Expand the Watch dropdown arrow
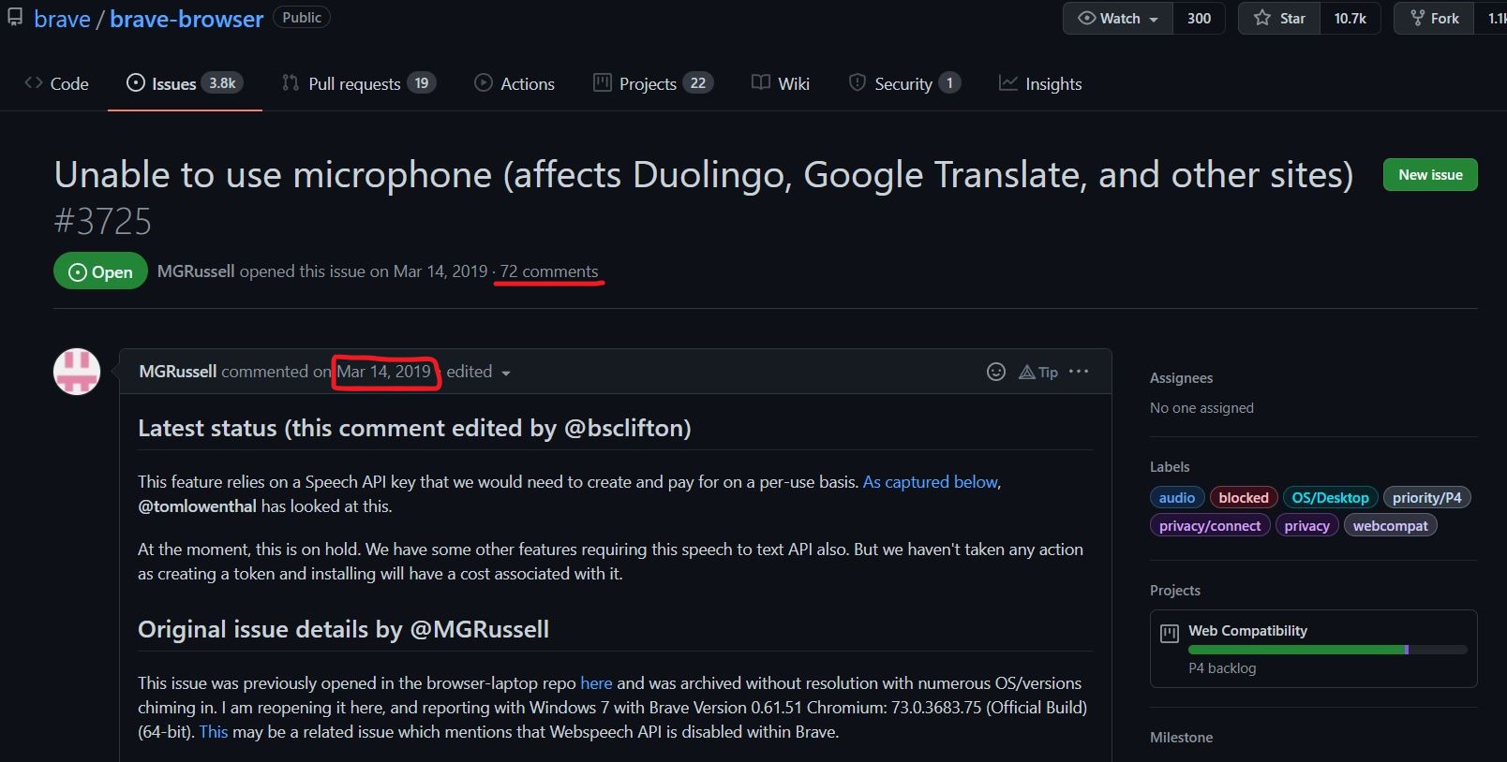 coord(1155,18)
